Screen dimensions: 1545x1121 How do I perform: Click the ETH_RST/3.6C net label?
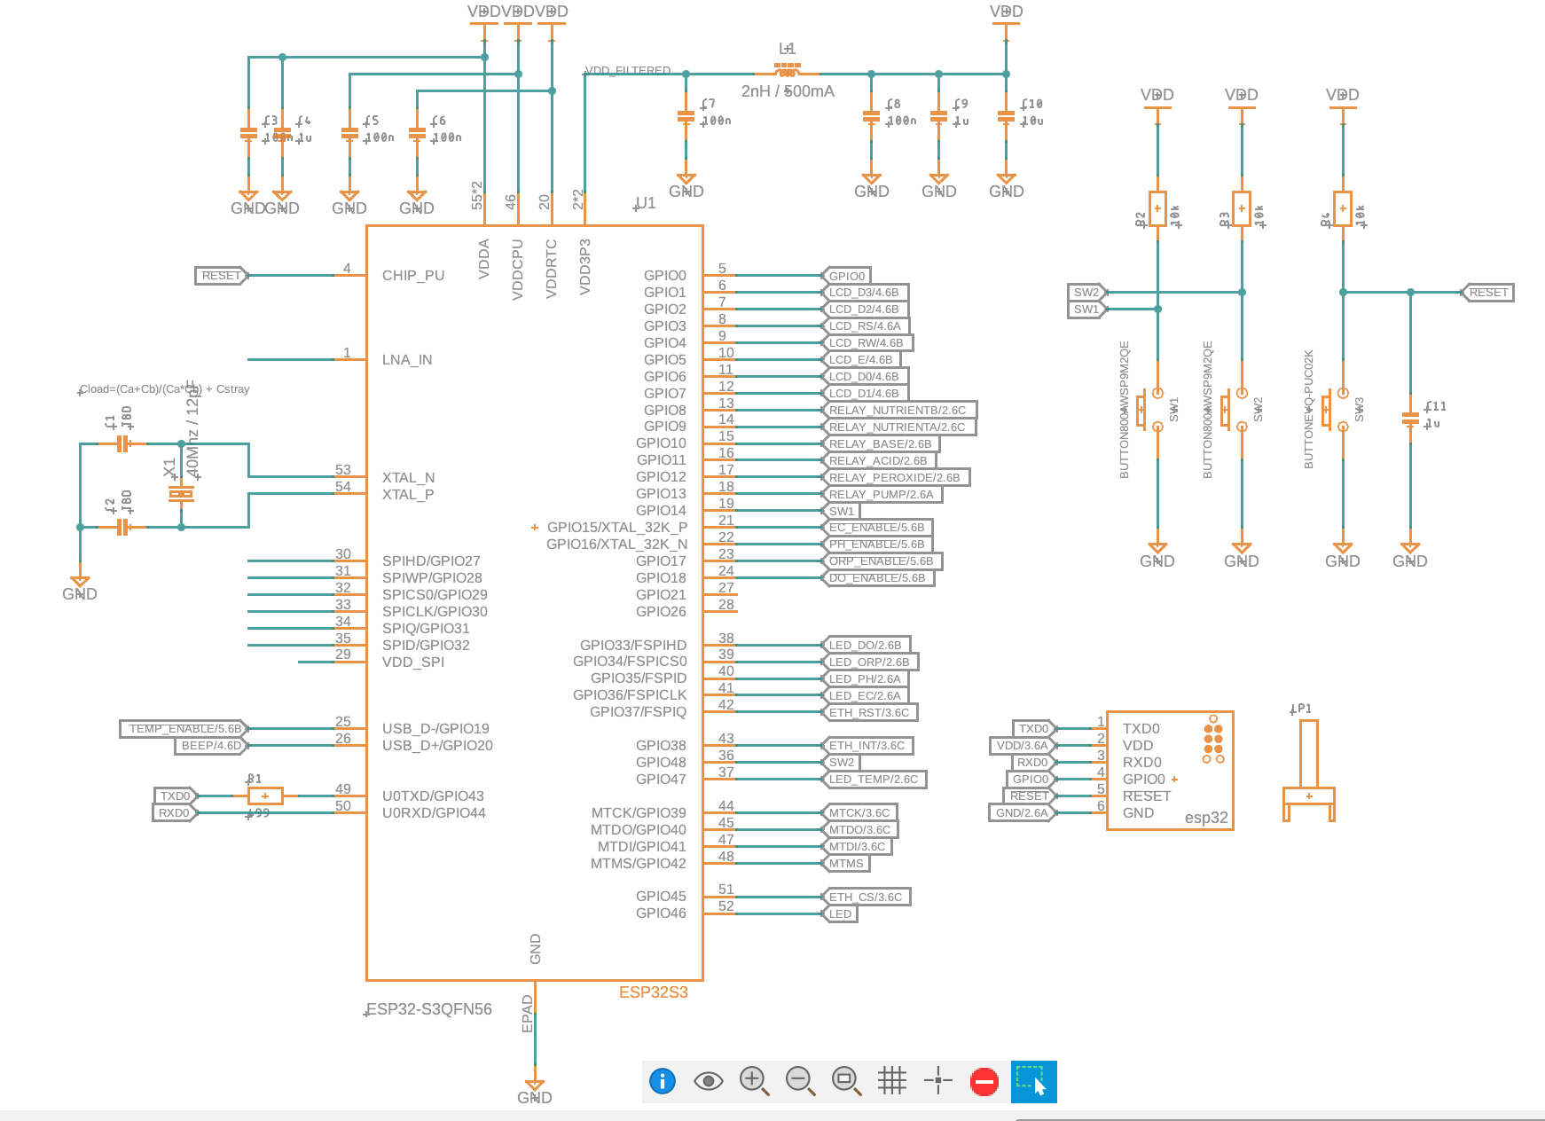pyautogui.click(x=870, y=713)
